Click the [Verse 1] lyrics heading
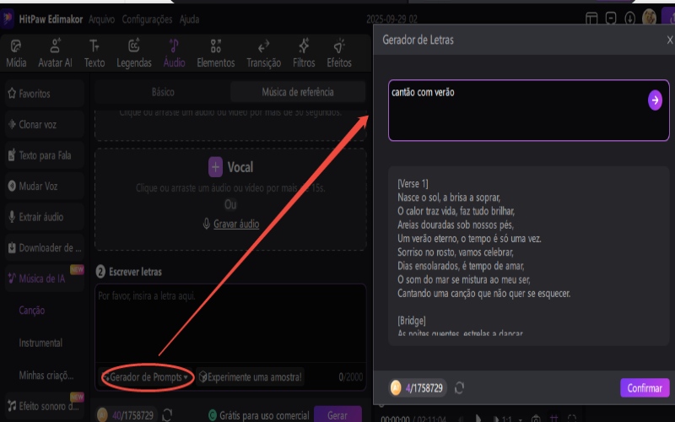This screenshot has height=422, width=675. pyautogui.click(x=413, y=184)
